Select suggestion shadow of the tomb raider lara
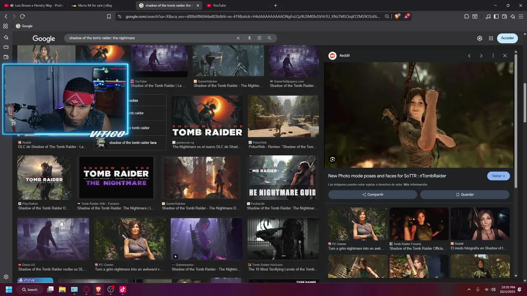527x296 pixels. 130,143
